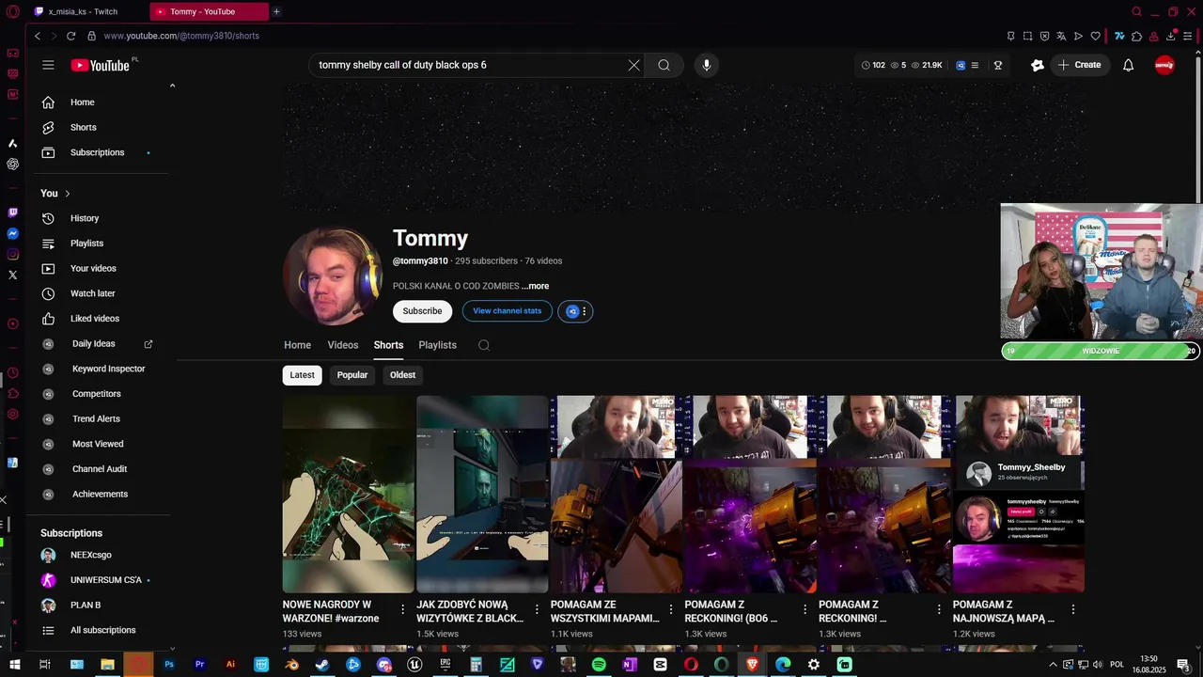Expand the You section chevron
Image resolution: width=1203 pixels, height=677 pixels.
[x=67, y=194]
